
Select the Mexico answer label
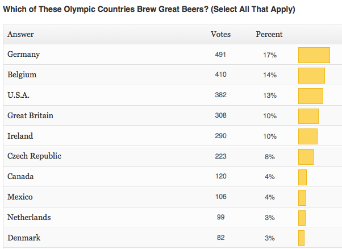[20, 197]
